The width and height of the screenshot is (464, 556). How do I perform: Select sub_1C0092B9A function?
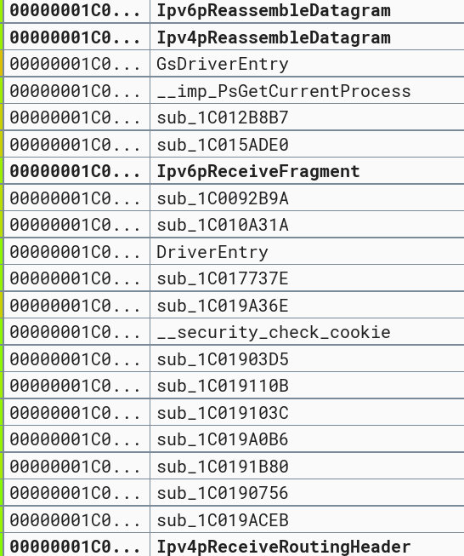click(x=223, y=198)
